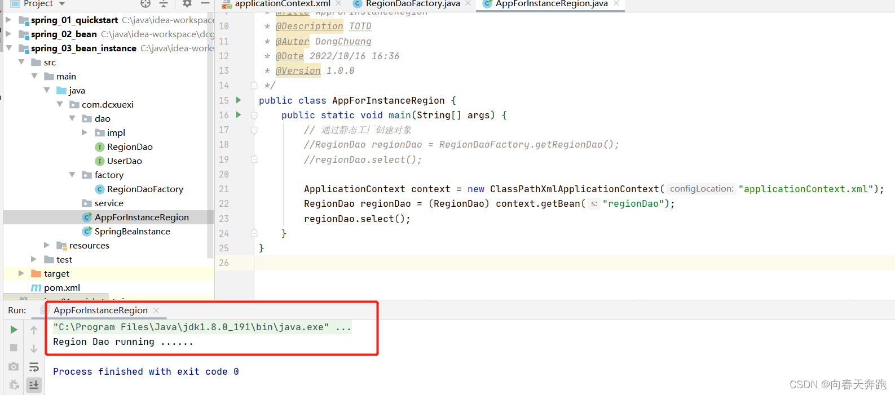Expand the resources folder
The image size is (895, 395).
click(x=47, y=245)
